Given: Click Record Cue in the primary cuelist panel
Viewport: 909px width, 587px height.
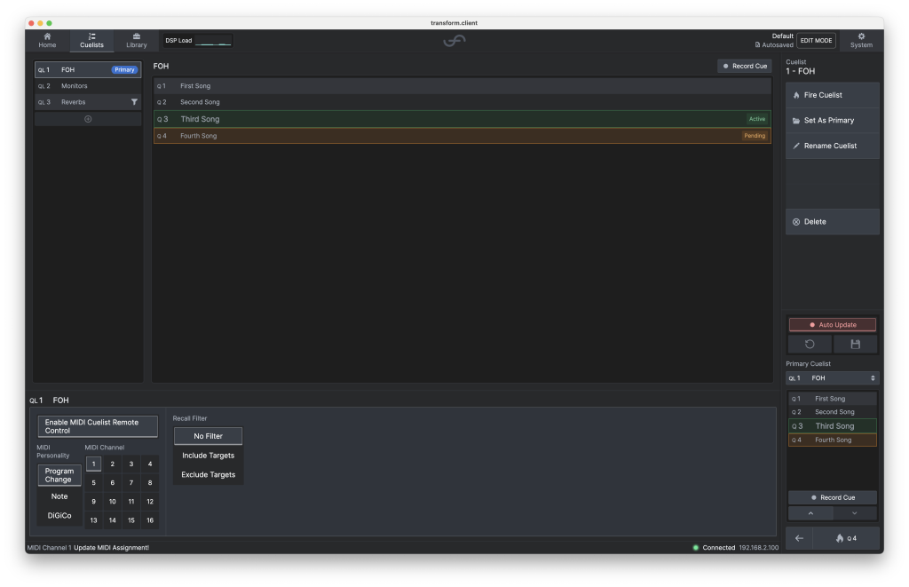Looking at the screenshot, I should tap(832, 497).
